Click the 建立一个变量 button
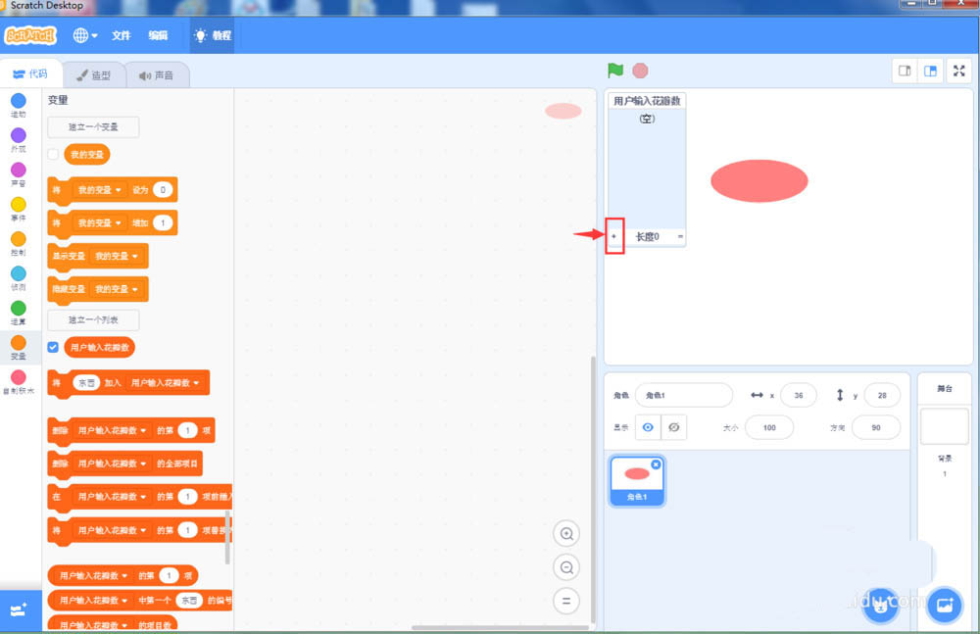This screenshot has width=980, height=634. 92,127
